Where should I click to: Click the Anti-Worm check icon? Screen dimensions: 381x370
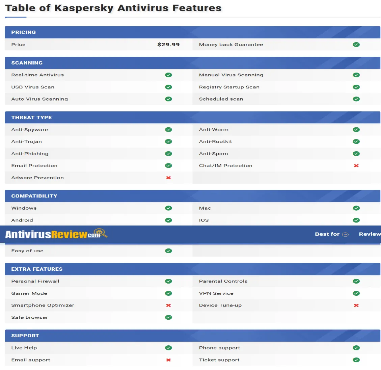tap(356, 130)
